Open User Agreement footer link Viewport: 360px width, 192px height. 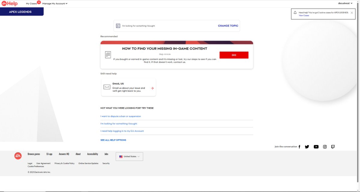point(43,164)
